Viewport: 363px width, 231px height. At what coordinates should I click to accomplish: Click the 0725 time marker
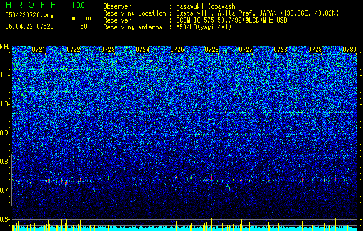click(177, 50)
